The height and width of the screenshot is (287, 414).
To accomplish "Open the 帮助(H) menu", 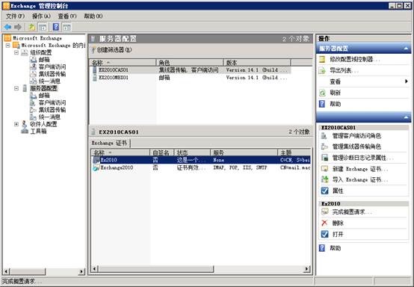I will coord(93,16).
